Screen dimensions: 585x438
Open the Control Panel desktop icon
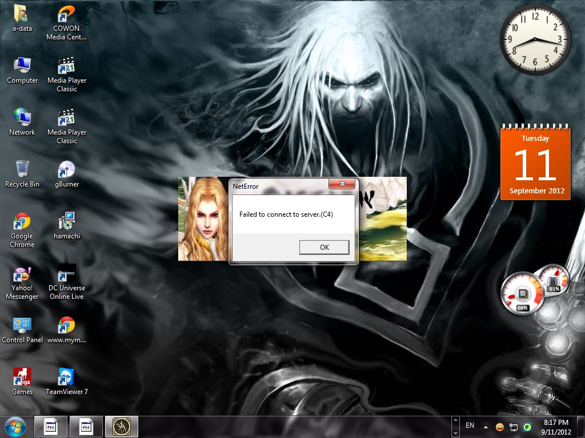coord(22,326)
